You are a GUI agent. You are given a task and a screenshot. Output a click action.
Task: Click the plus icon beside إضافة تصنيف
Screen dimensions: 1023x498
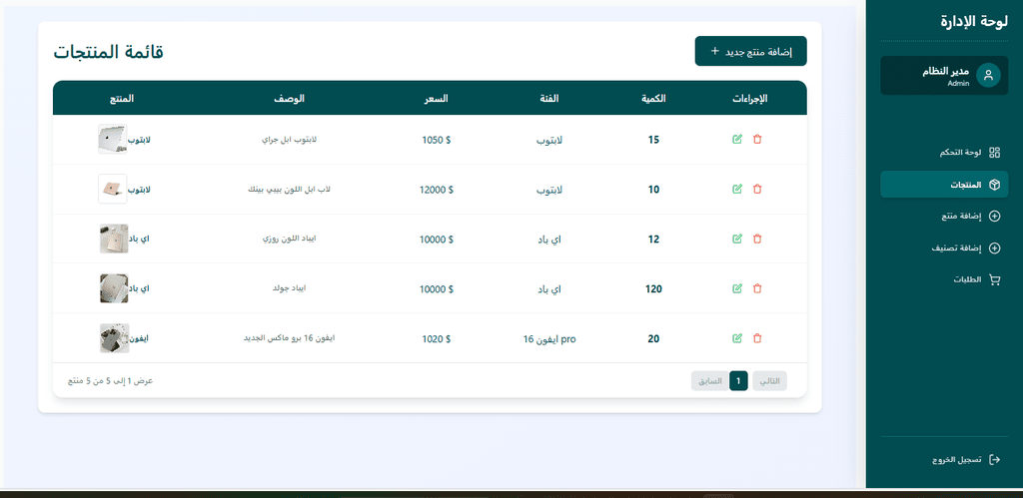point(994,249)
